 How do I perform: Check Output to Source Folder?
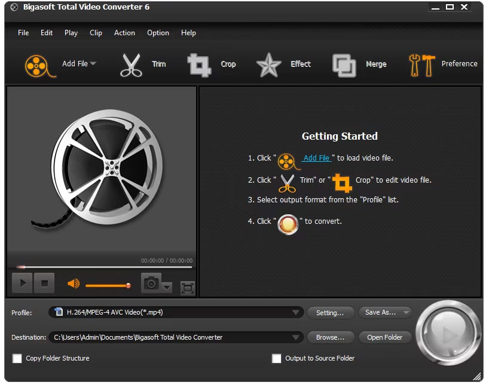tap(276, 359)
